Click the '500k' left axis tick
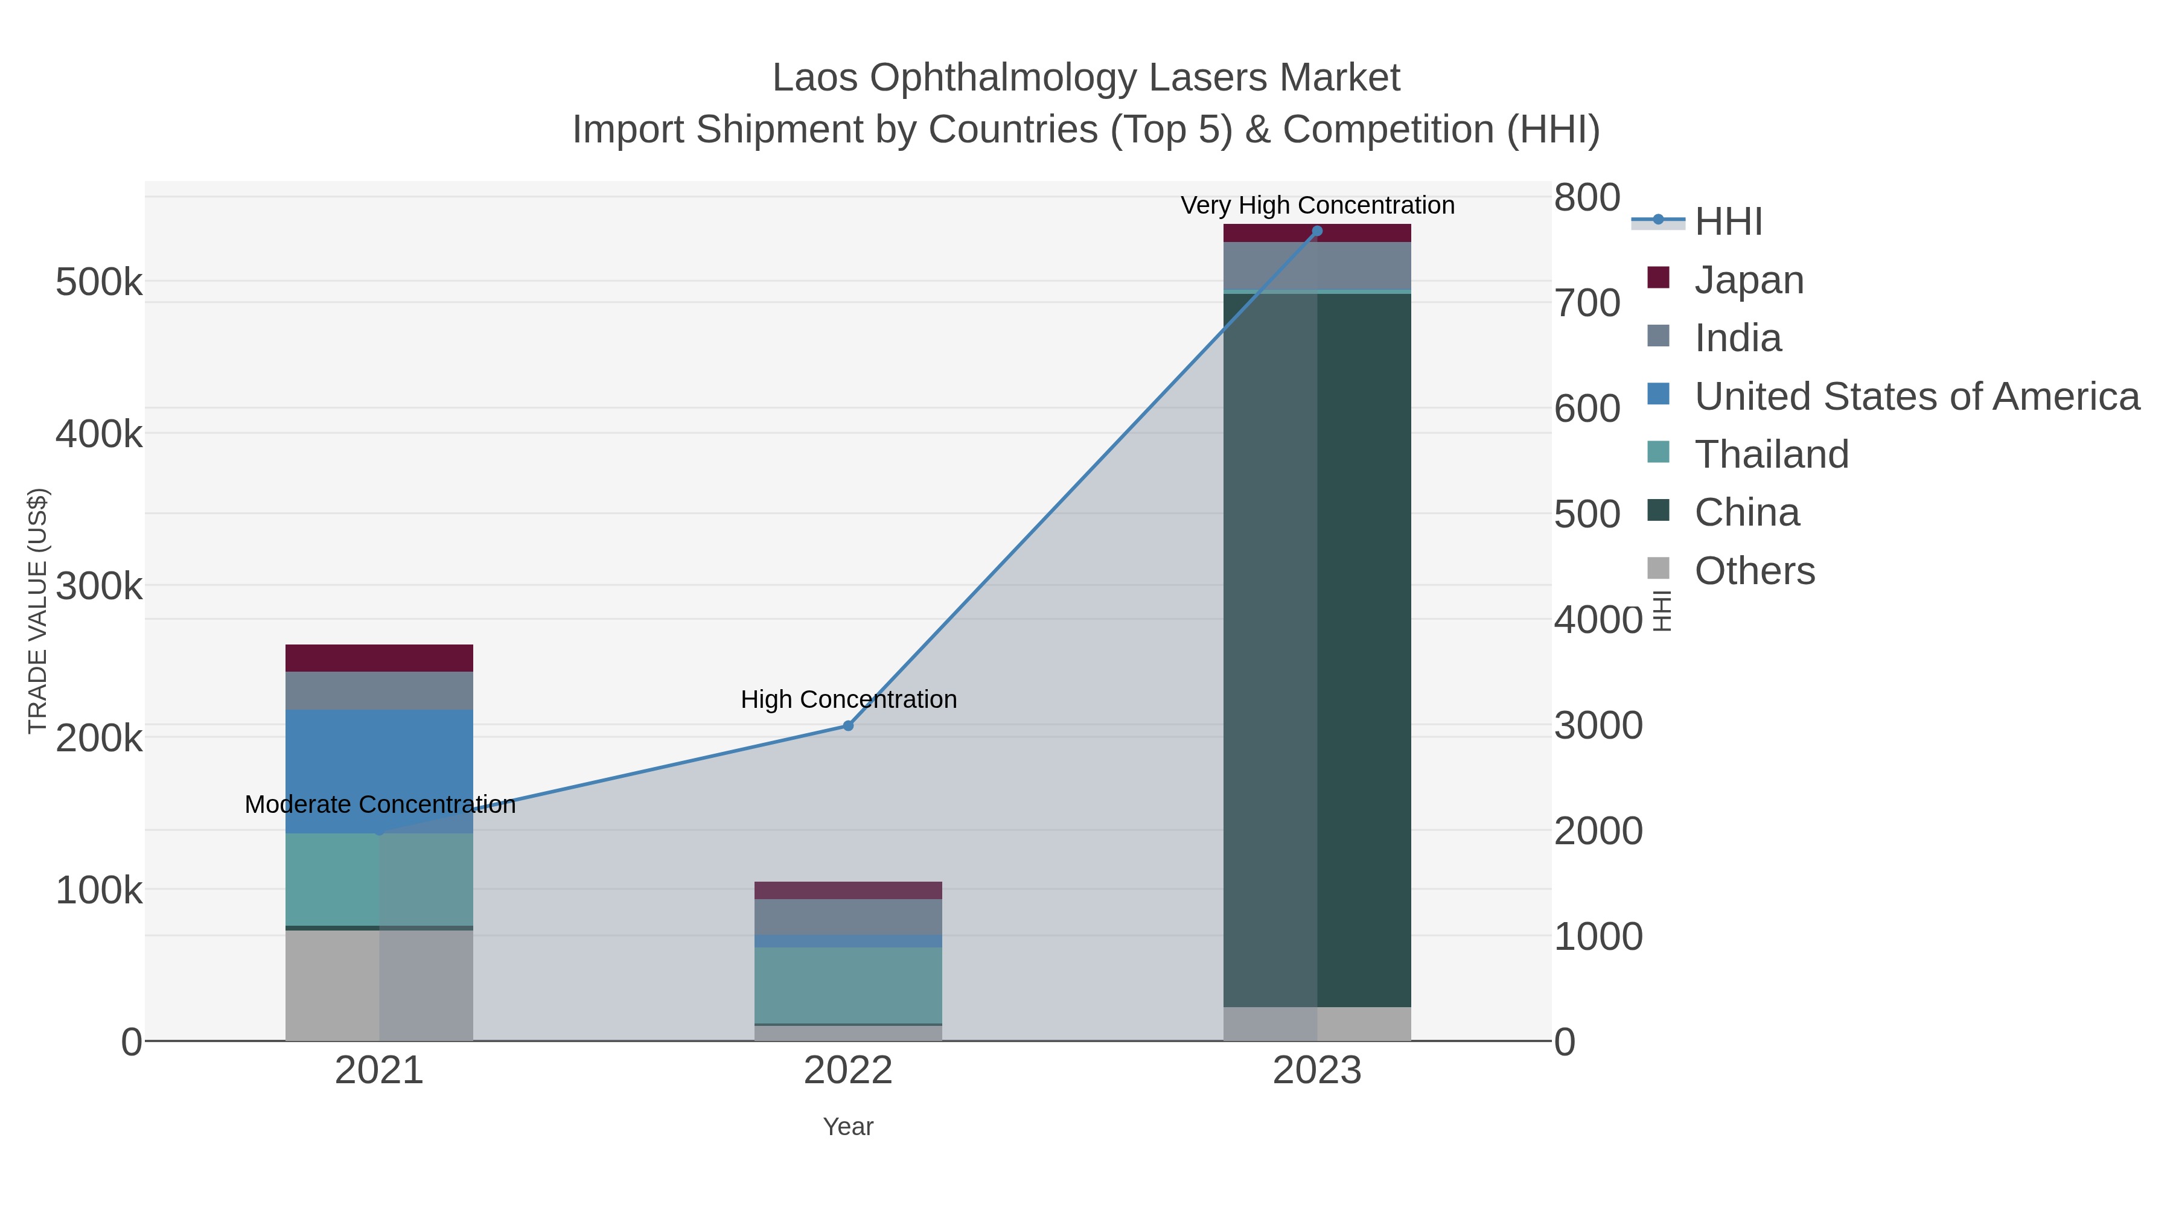 [x=100, y=282]
